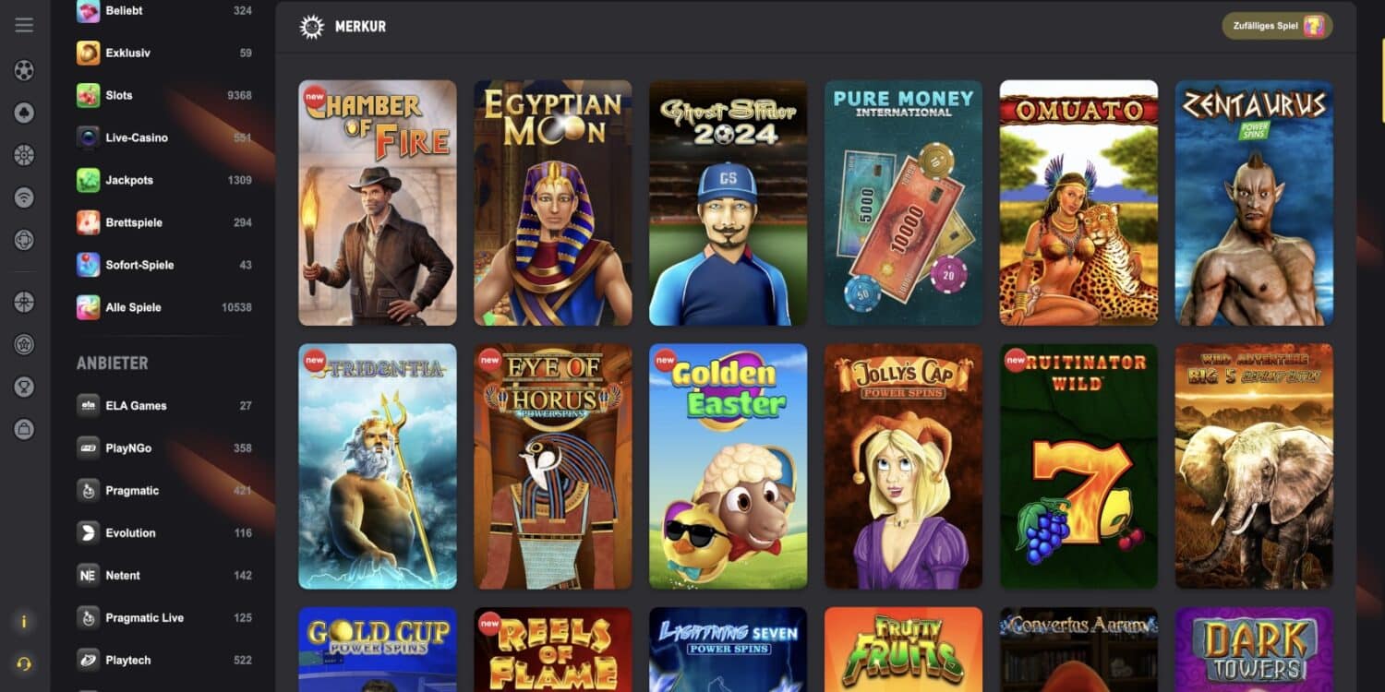1385x692 pixels.
Task: Click the Live-Casino camera icon
Action: click(x=88, y=137)
